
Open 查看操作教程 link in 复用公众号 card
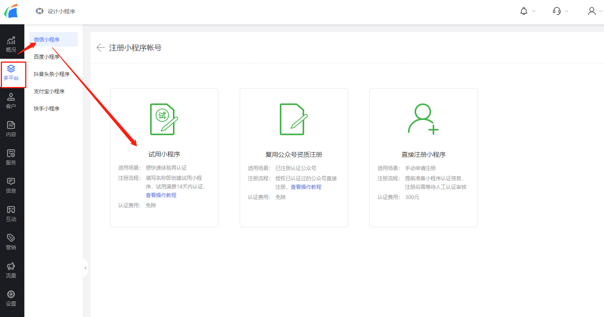coord(306,187)
